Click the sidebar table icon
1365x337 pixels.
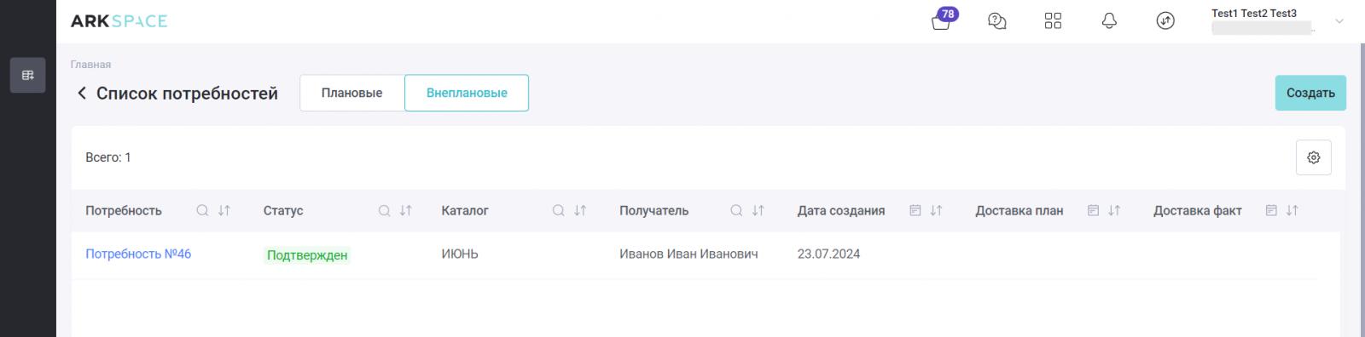pos(28,75)
